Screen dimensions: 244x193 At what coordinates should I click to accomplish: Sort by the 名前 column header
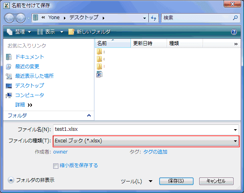point(113,43)
